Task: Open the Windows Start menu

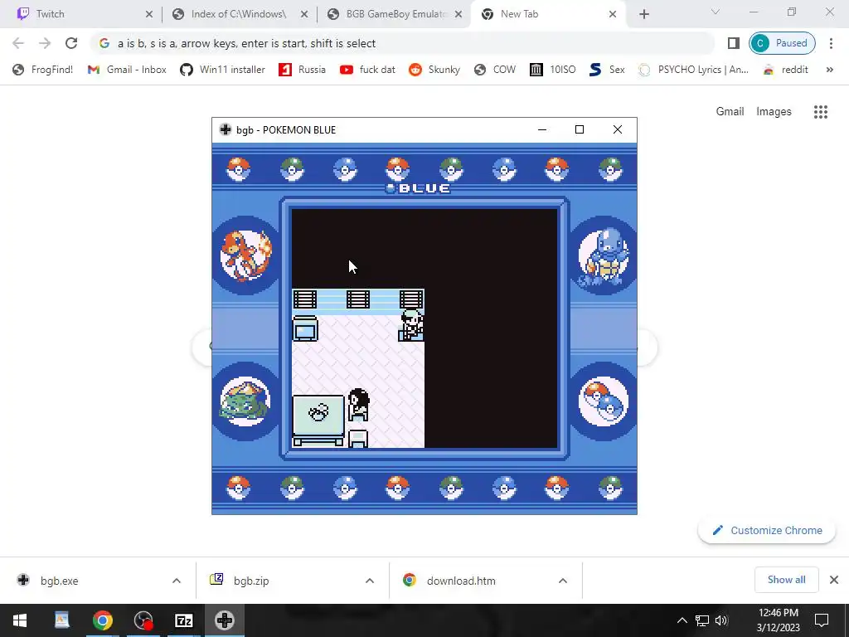Action: click(x=20, y=620)
